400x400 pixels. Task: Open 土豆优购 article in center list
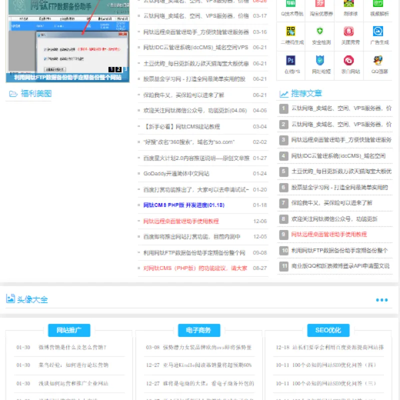(x=196, y=63)
